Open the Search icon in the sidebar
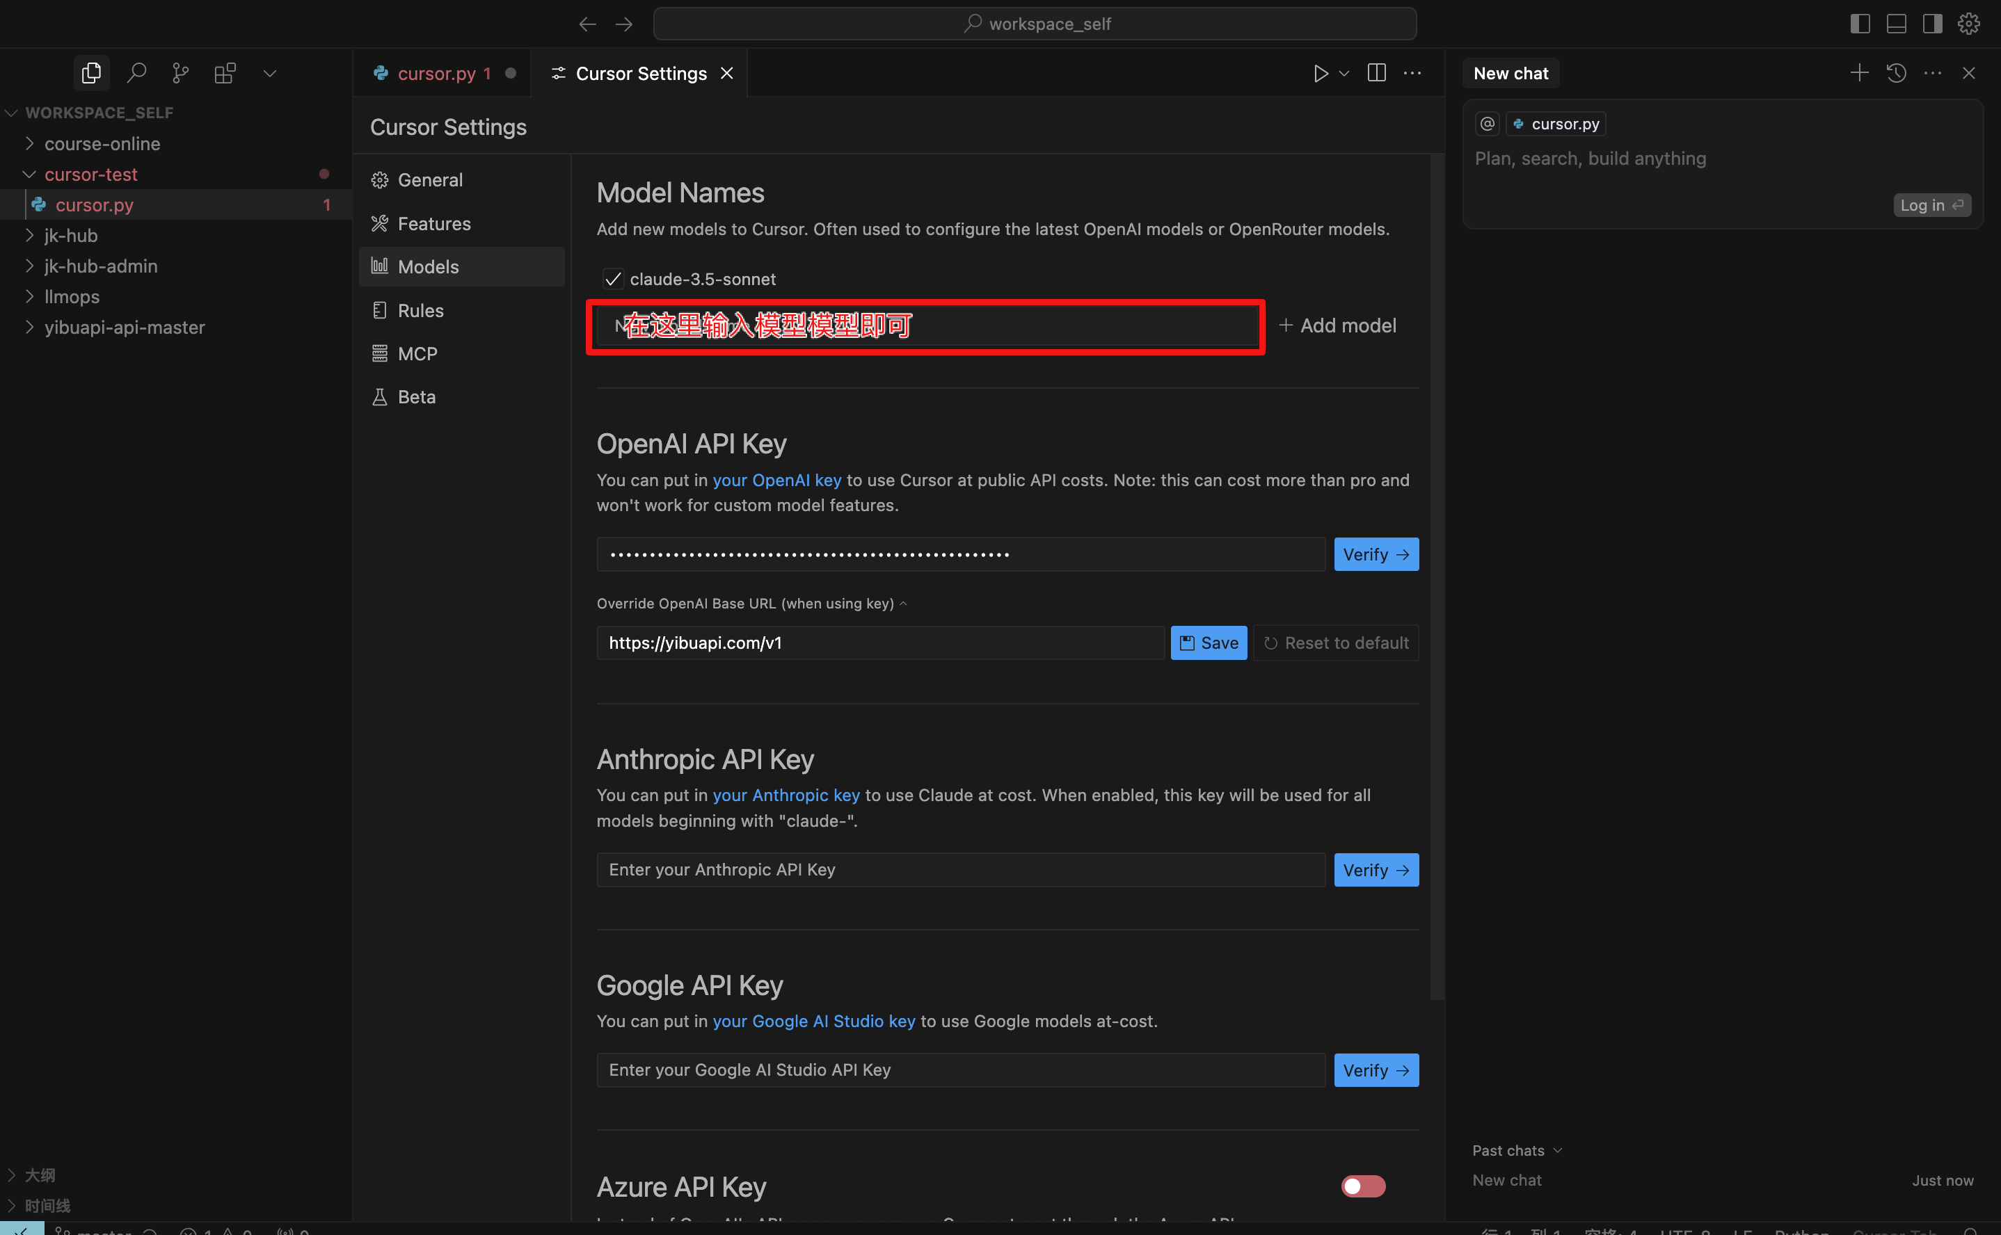 pos(136,73)
